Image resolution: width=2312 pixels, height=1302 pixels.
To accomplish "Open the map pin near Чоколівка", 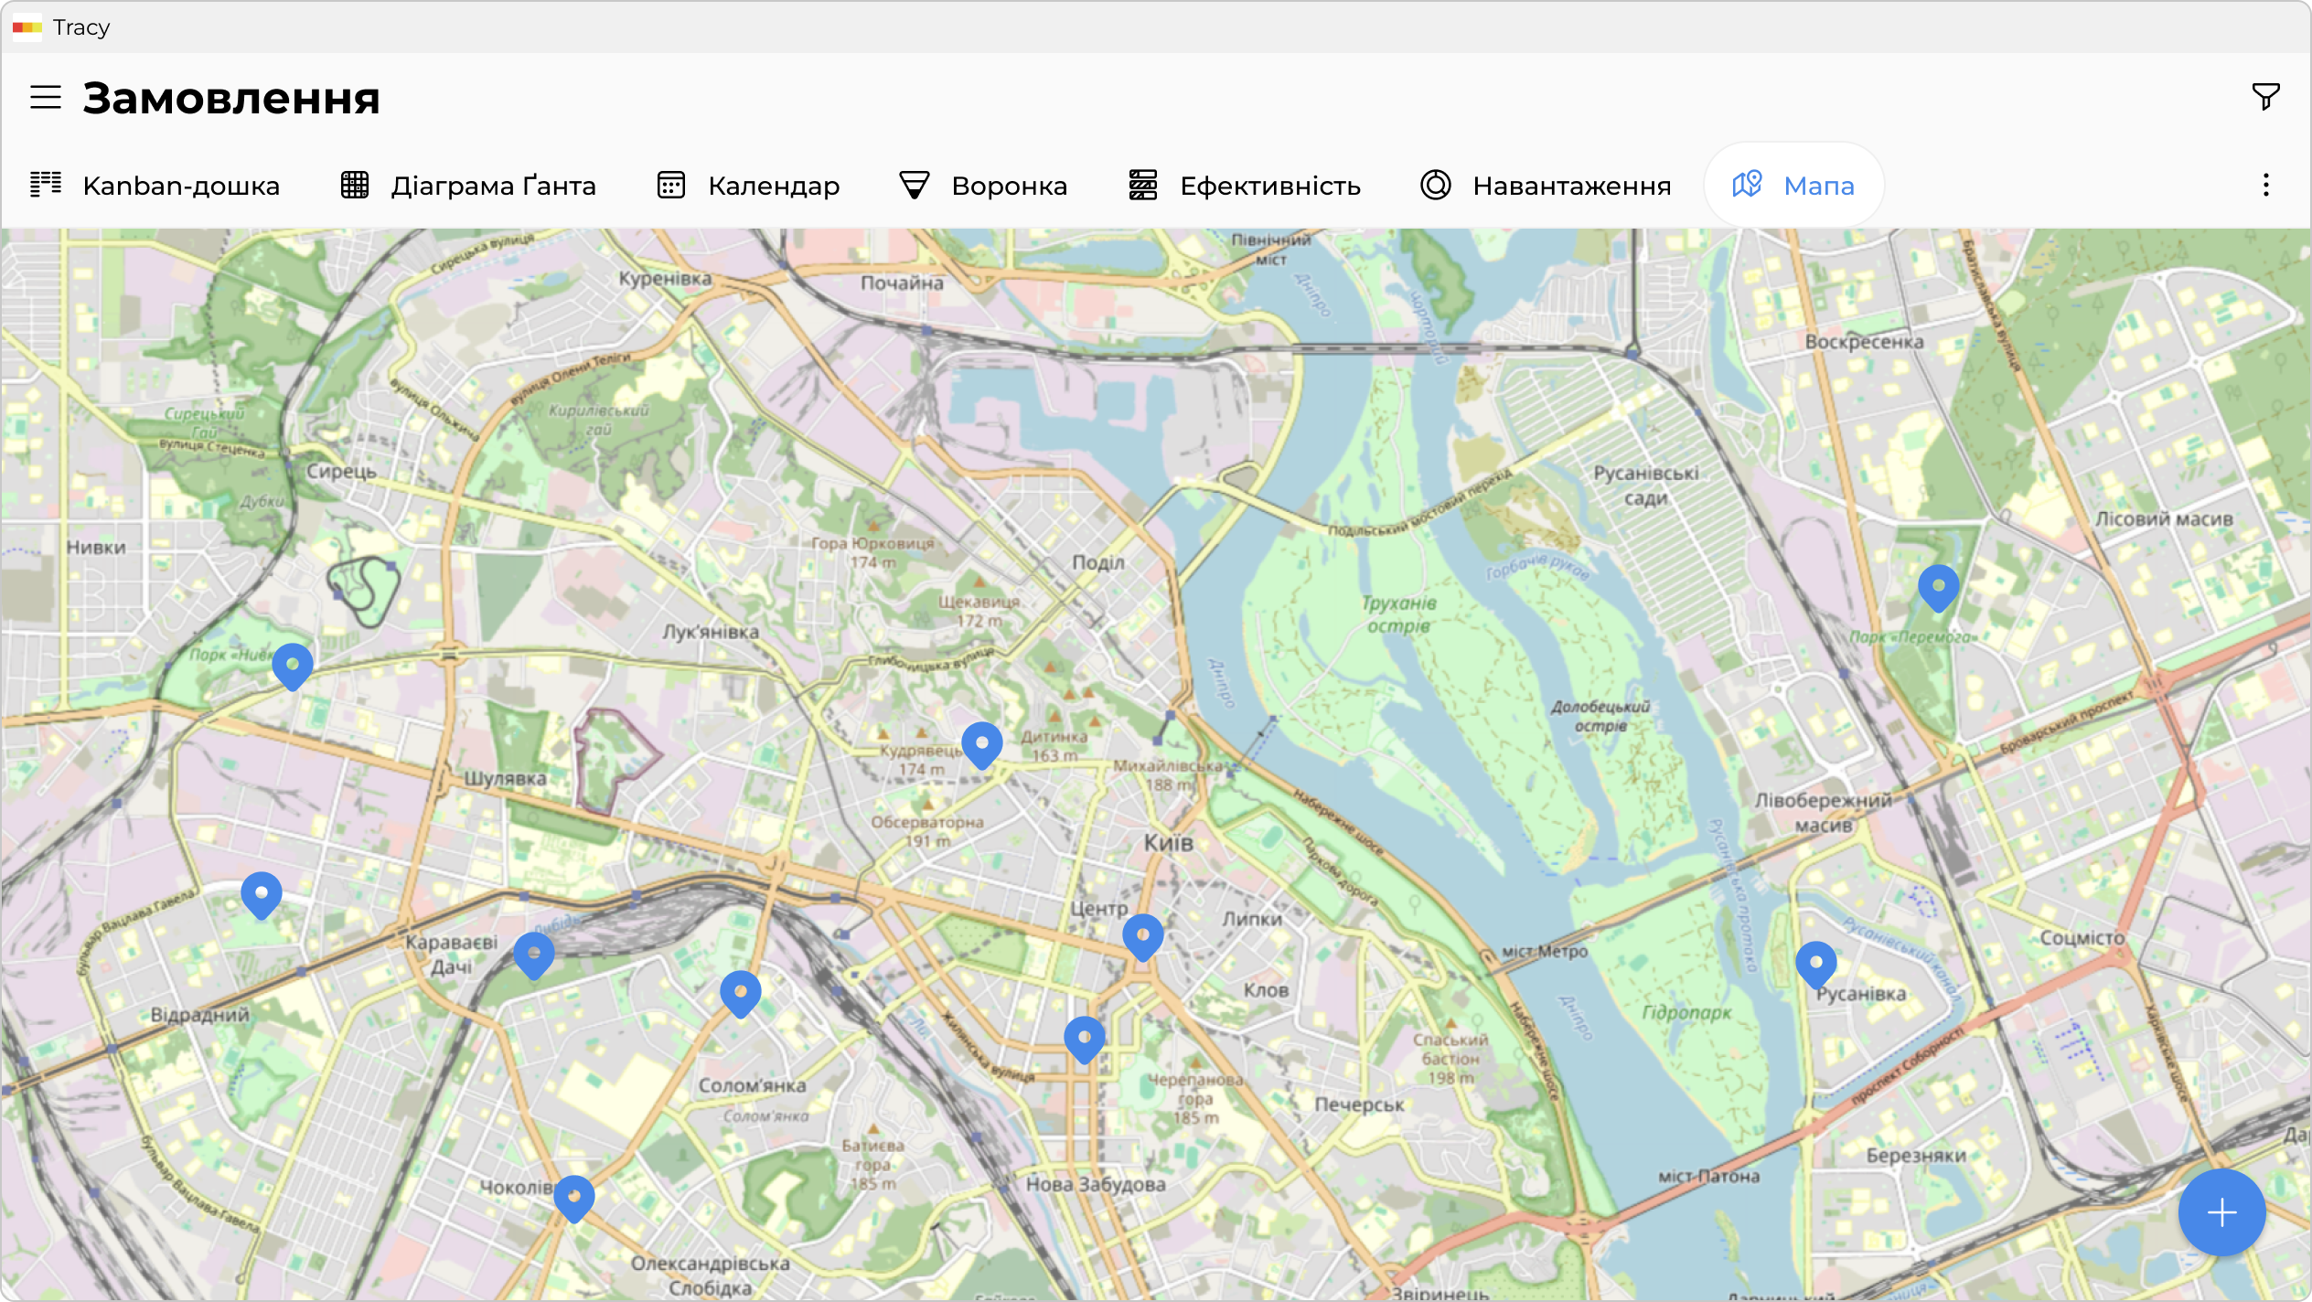I will 573,1196.
